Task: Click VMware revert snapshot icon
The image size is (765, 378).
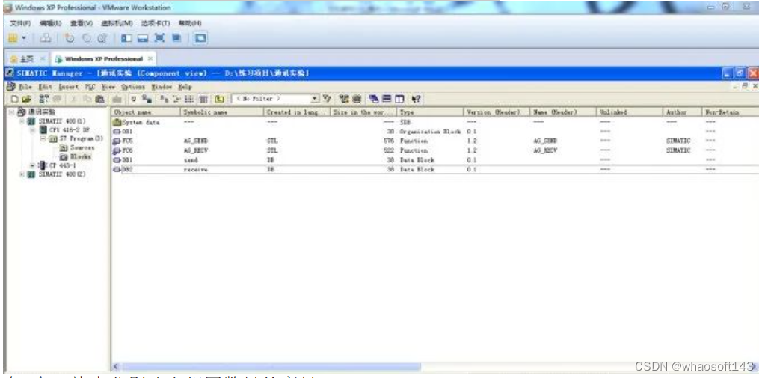Action: pos(87,38)
